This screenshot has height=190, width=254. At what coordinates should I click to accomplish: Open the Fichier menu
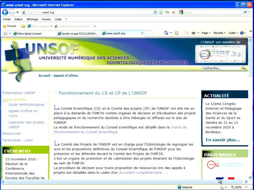7,19
